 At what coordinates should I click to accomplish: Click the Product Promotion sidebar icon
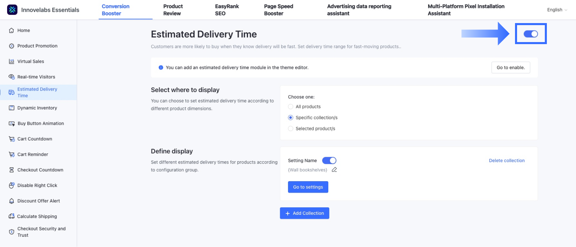point(12,46)
